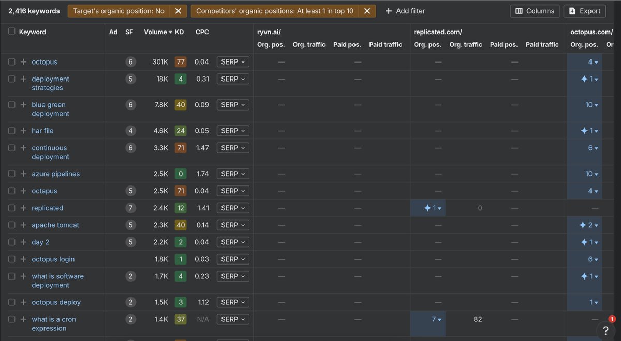Open the octopus login keyword link
This screenshot has height=341, width=621.
point(53,259)
